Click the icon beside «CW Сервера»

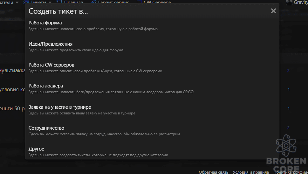[x=139, y=2]
